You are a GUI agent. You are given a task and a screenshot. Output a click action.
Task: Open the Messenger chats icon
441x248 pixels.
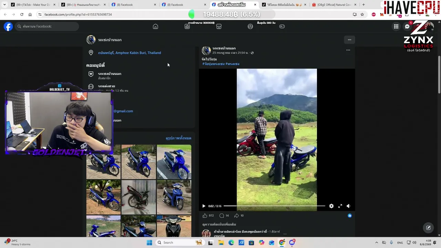tap(407, 27)
